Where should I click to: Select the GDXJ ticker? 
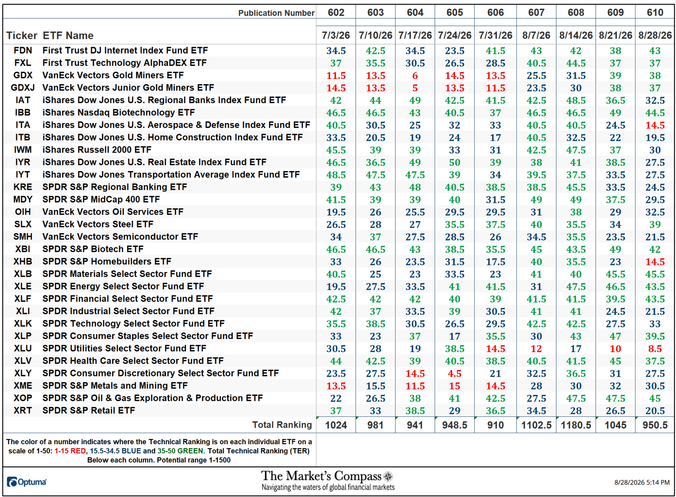(x=23, y=88)
